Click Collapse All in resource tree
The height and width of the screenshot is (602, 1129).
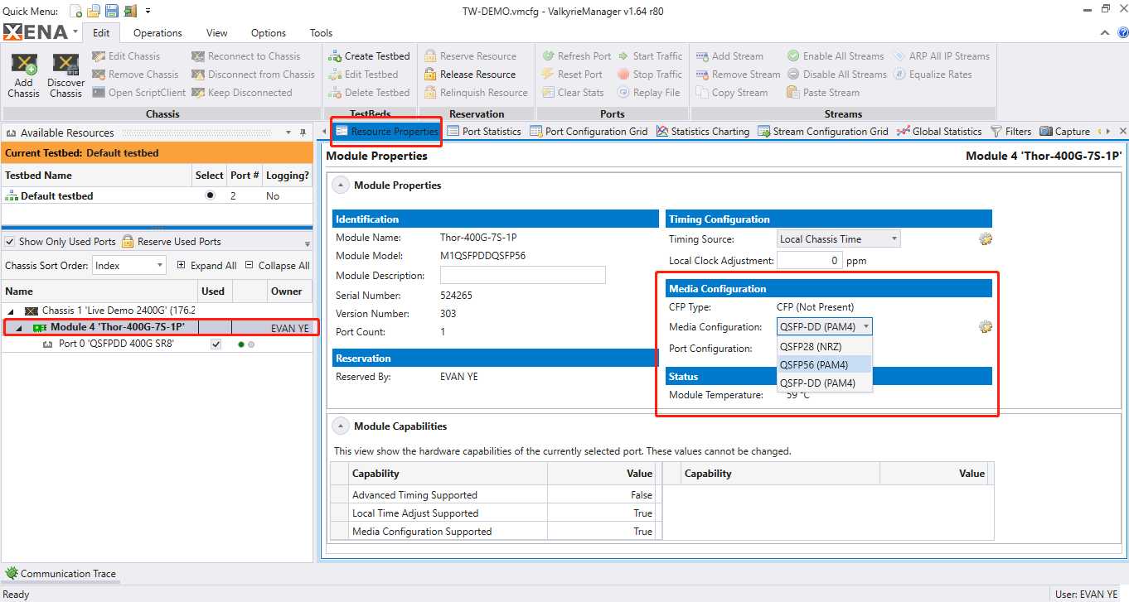click(x=277, y=266)
